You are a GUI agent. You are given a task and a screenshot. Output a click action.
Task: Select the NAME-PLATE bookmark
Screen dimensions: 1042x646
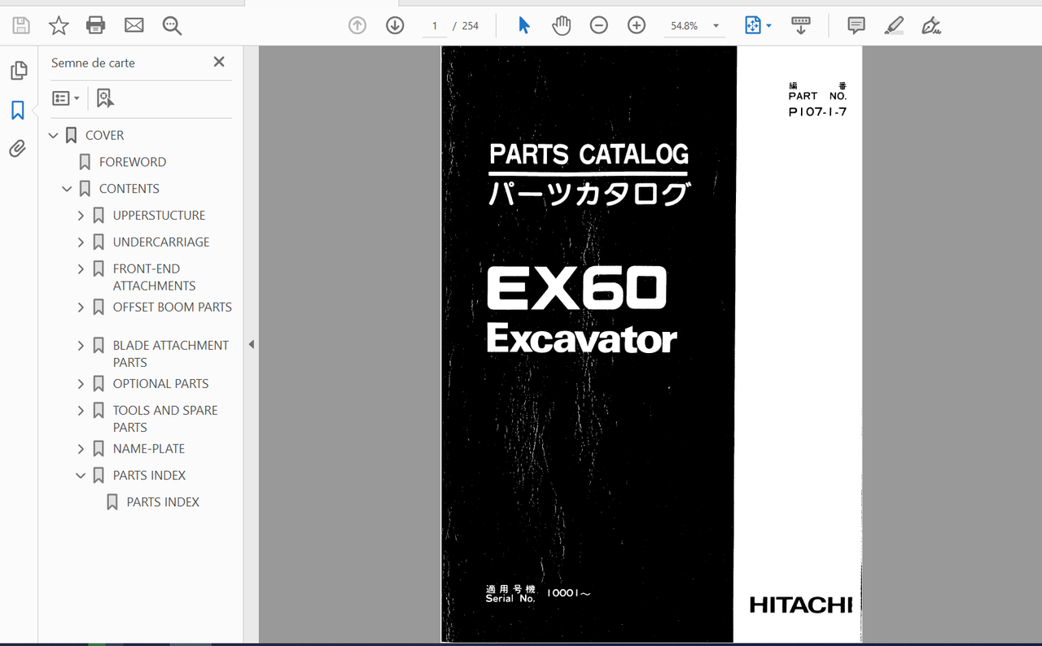point(149,449)
